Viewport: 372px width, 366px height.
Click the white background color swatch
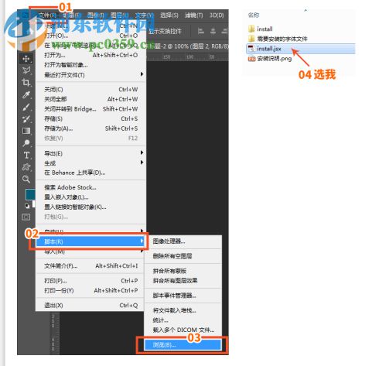click(34, 204)
